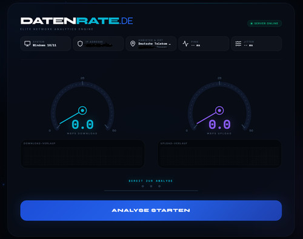Select the ping value in ms
303x239 pixels.
click(196, 45)
